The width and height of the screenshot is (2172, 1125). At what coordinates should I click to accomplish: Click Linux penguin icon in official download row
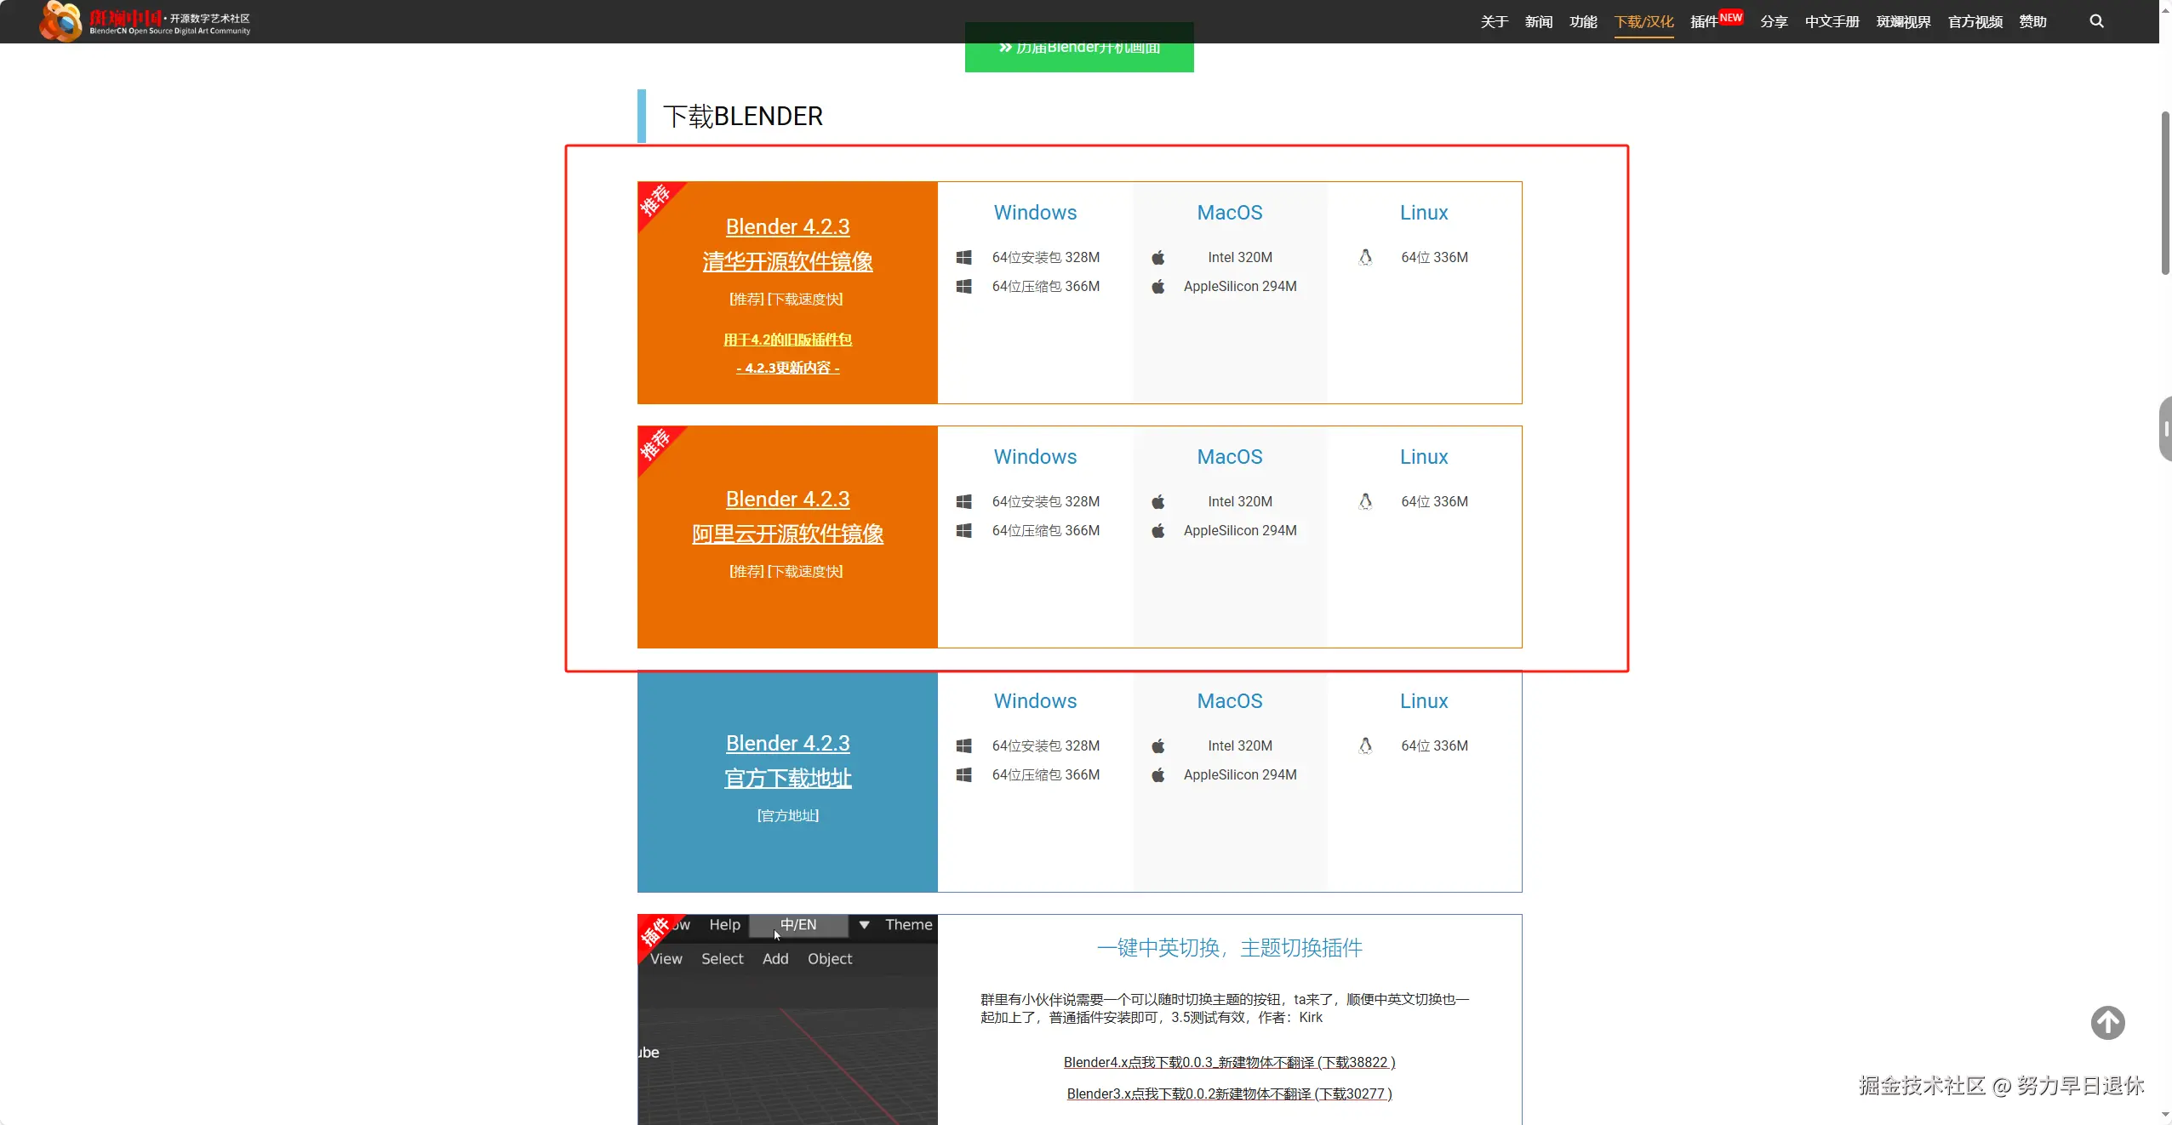tap(1365, 745)
